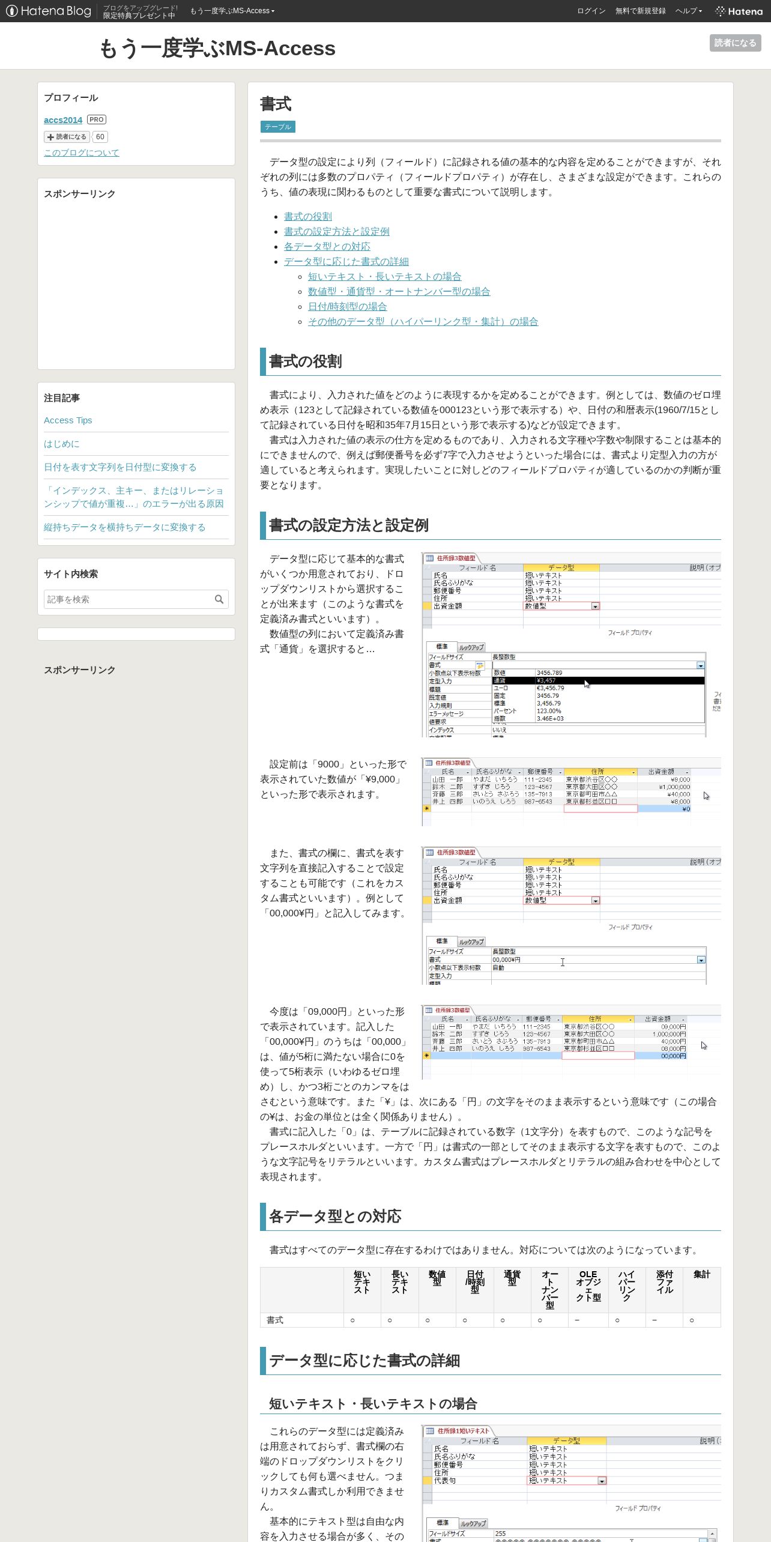Image resolution: width=771 pixels, height=1542 pixels.
Task: Jump to データ型に応じた書式の詳細 in contents
Action: (346, 261)
